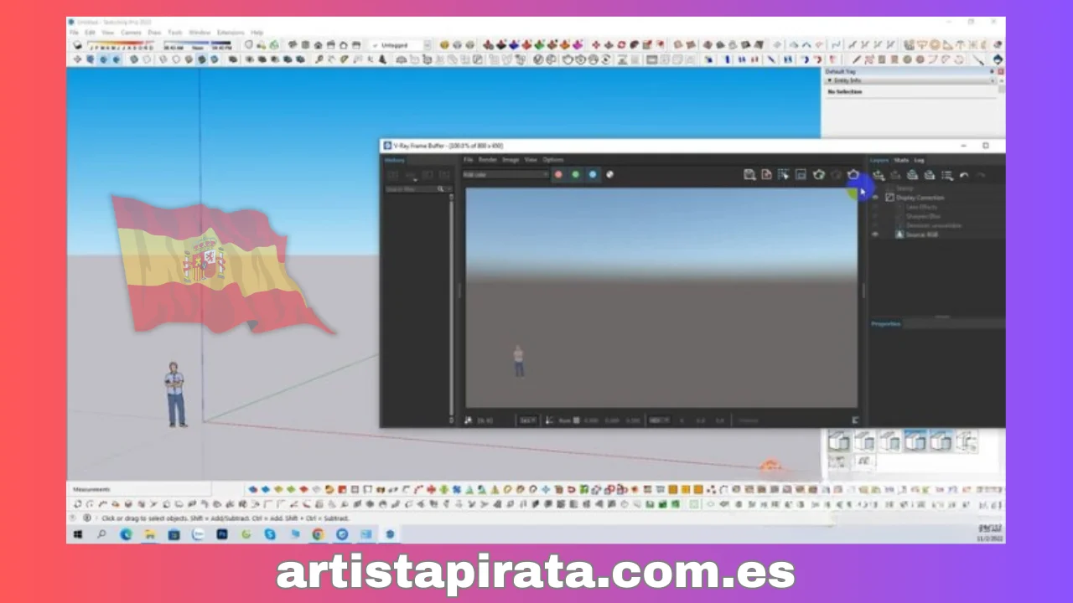Click the layer list options icon
The height and width of the screenshot is (603, 1073).
pos(947,175)
